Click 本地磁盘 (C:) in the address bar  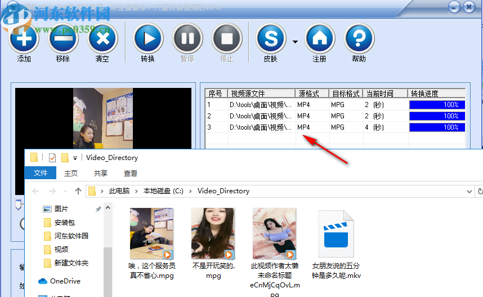(163, 191)
